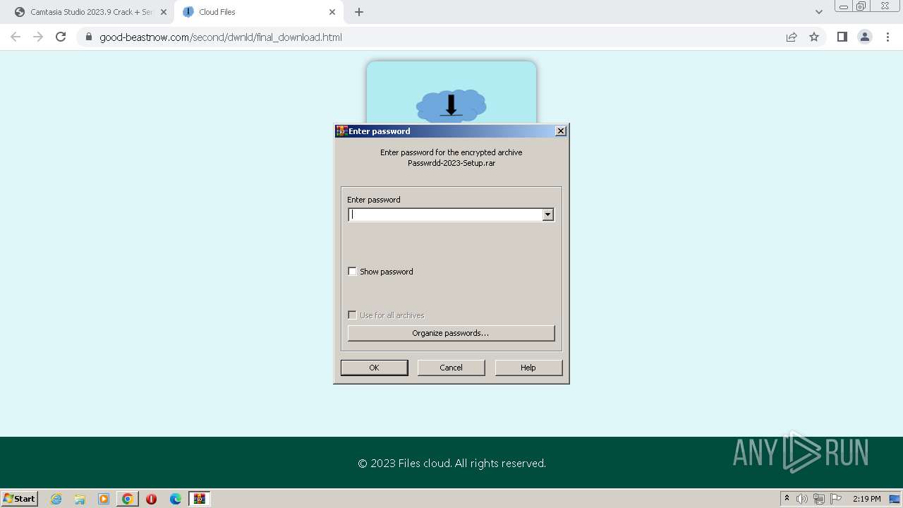
Task: Open Microsoft Edge from taskbar
Action: point(175,499)
